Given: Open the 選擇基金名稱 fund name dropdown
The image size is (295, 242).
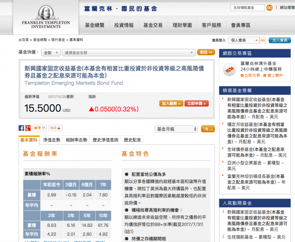Looking at the screenshot, I should click(129, 53).
